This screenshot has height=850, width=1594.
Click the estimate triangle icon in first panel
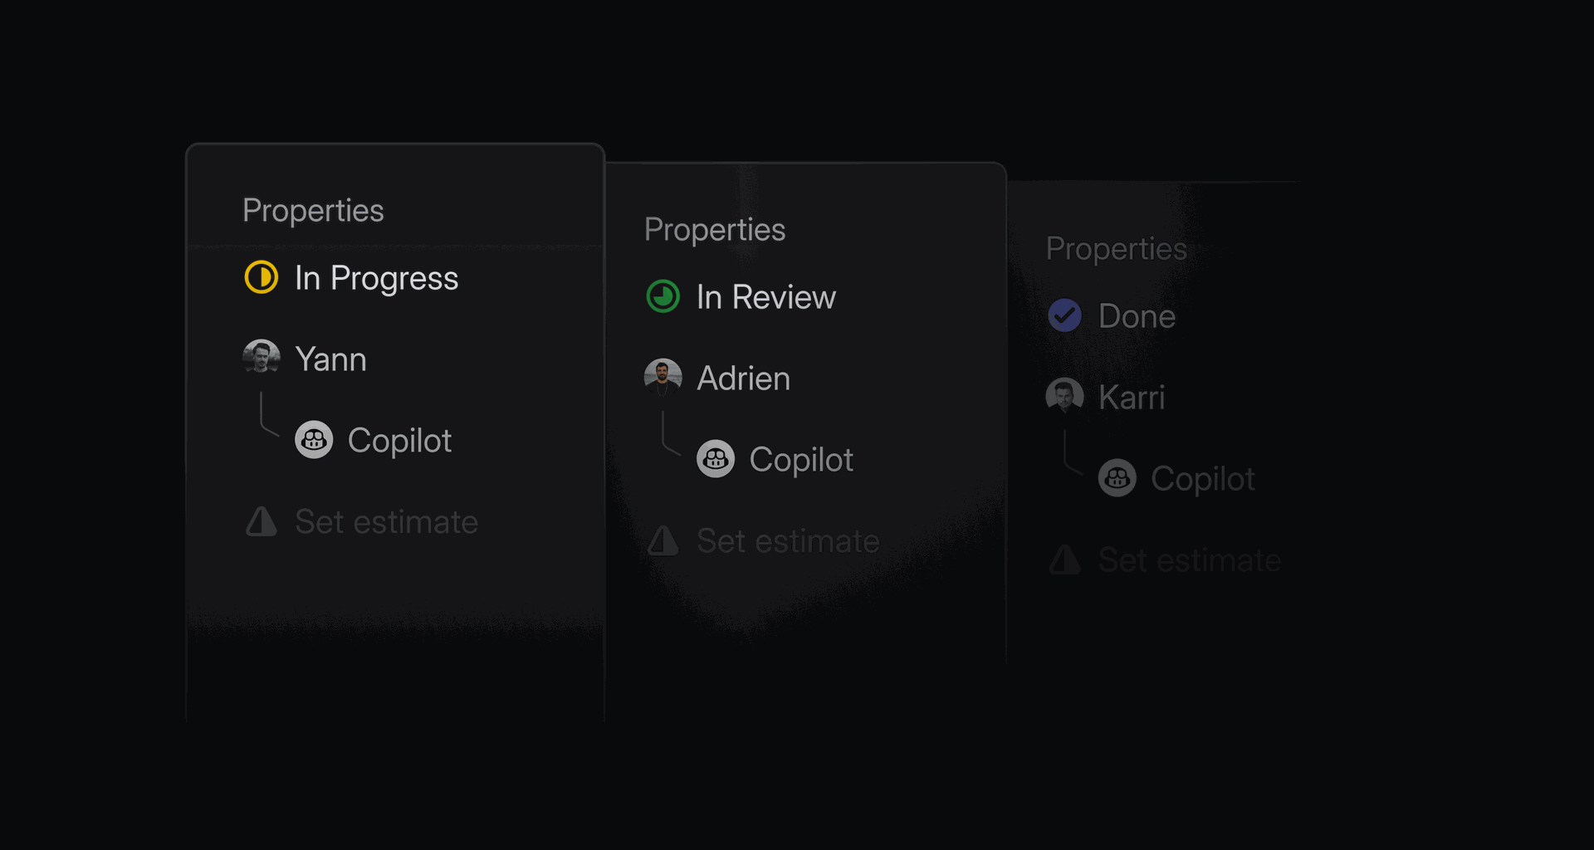tap(262, 521)
